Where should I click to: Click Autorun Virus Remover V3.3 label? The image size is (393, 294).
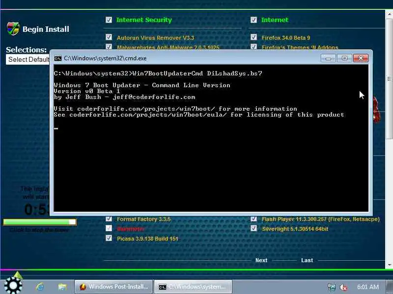(155, 38)
